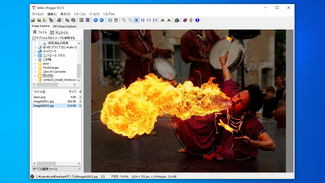Expand the BD-RE ドライブ (D:) node
This screenshot has width=325, height=183.
click(35, 47)
